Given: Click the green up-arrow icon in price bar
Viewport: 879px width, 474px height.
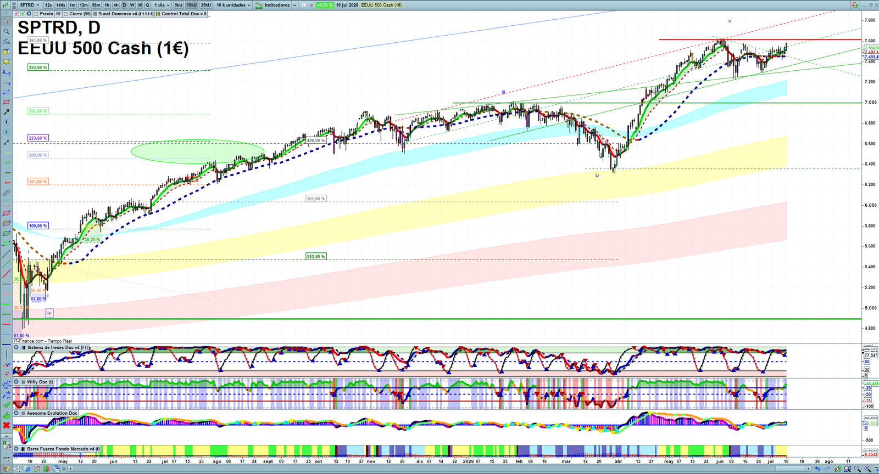Looking at the screenshot, I should (x=23, y=14).
